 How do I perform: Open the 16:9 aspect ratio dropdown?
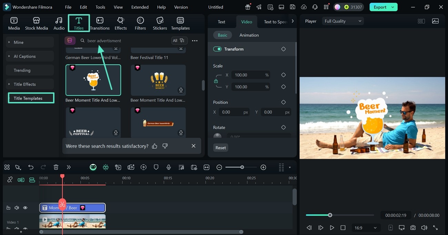[366, 228]
